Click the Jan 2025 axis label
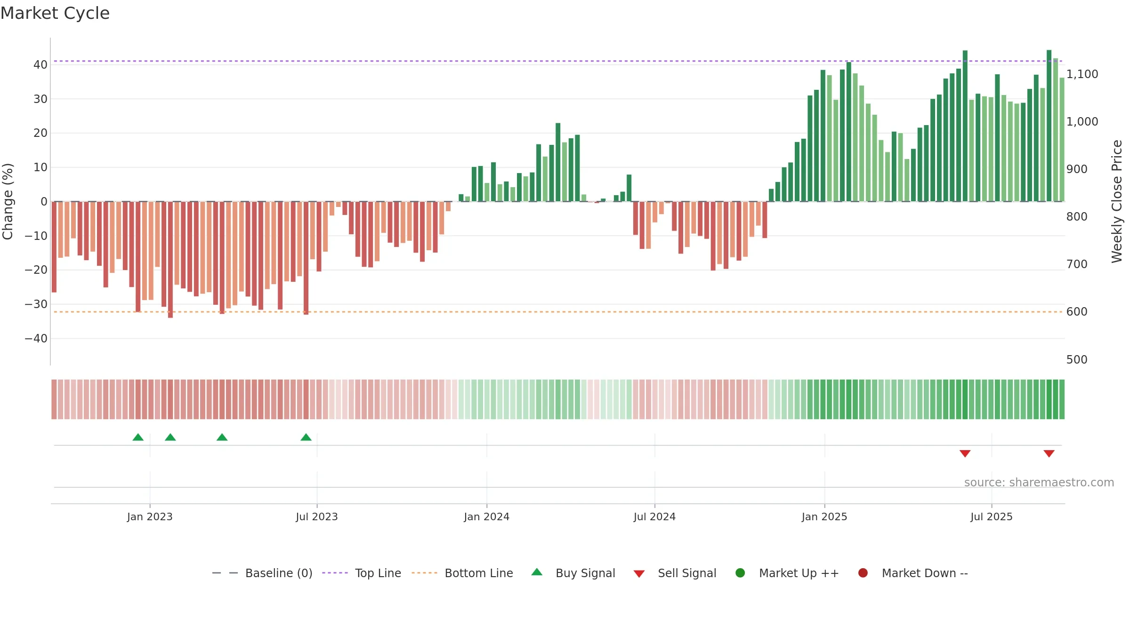 click(x=824, y=516)
